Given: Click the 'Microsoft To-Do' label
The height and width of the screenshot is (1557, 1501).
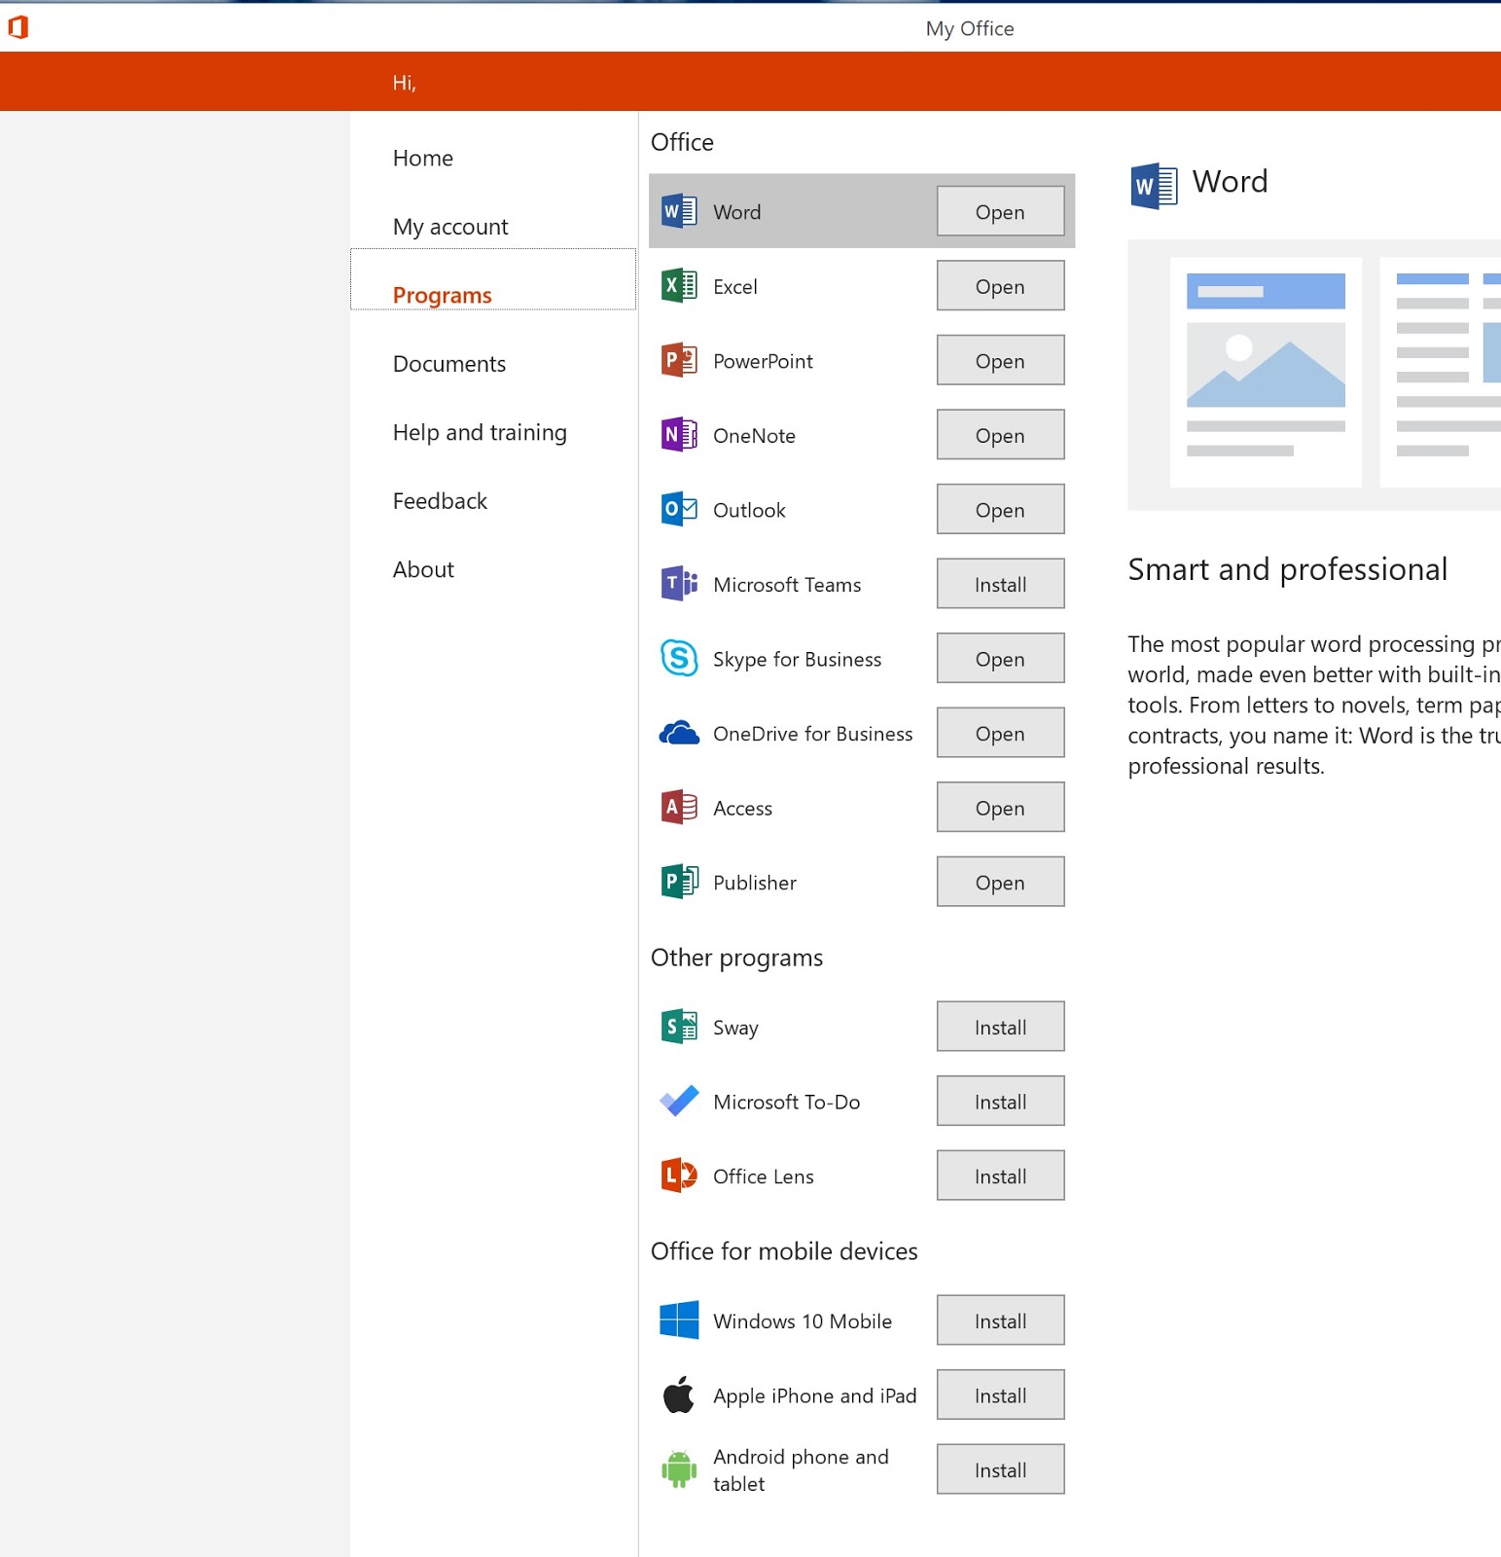Looking at the screenshot, I should point(787,1102).
